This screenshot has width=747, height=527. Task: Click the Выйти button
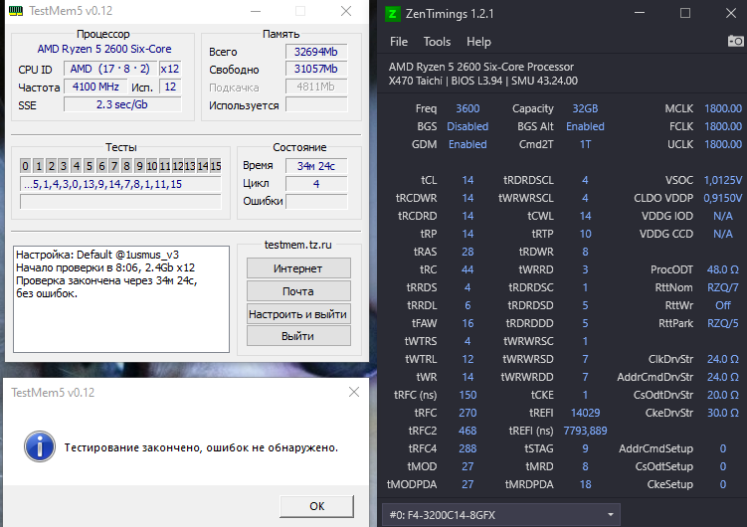click(x=298, y=336)
